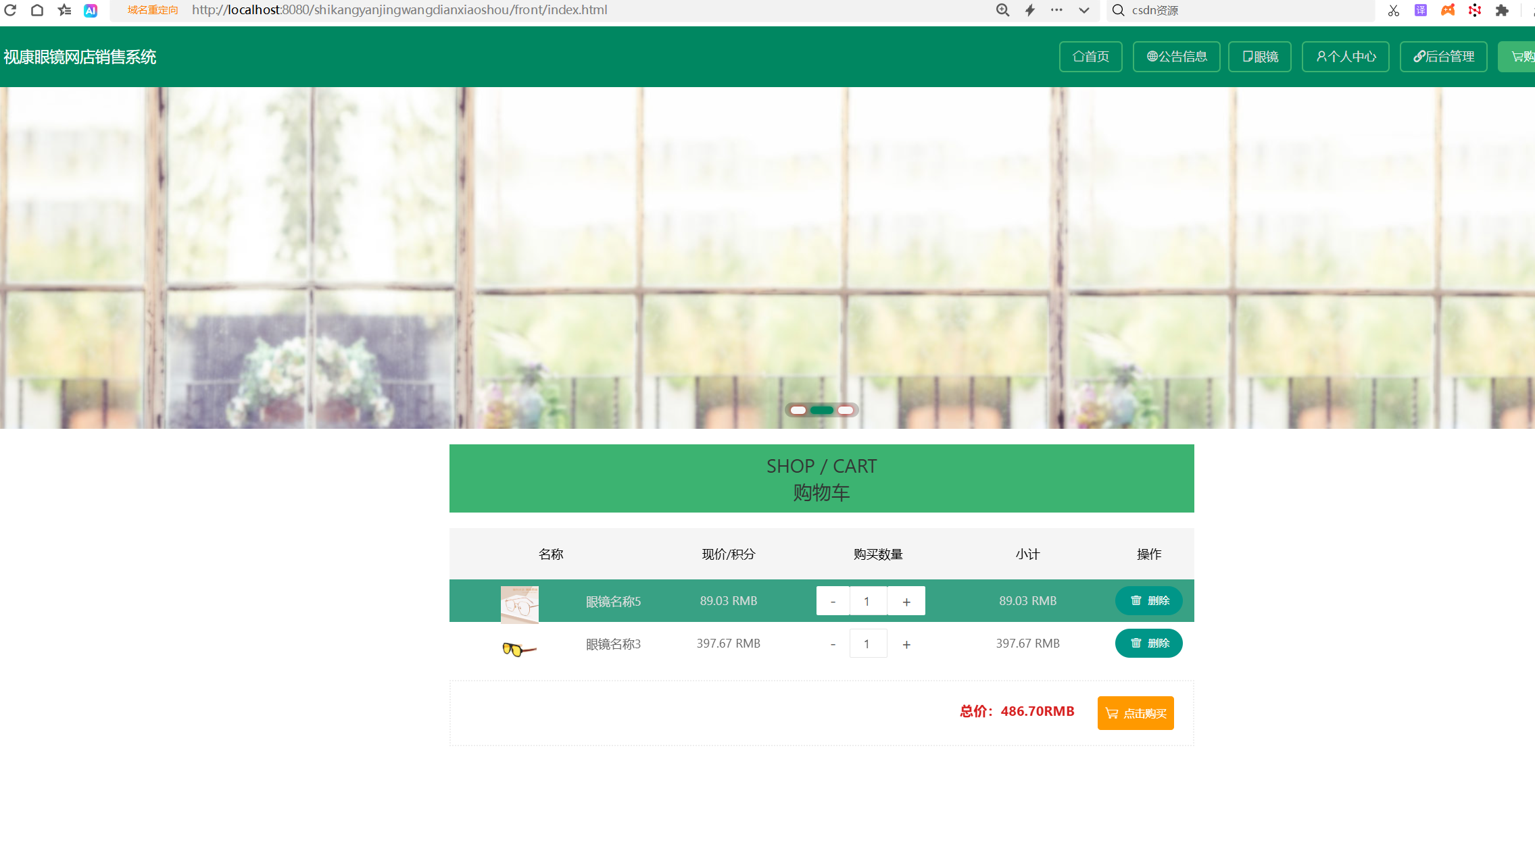This screenshot has height=861, width=1535.
Task: Click the page zoom magnifier icon
Action: pos(1002,10)
